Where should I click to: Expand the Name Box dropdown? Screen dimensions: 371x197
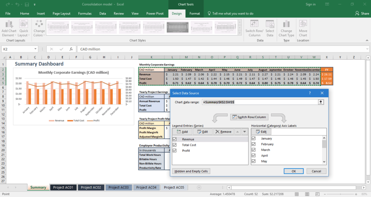pyautogui.click(x=36, y=49)
